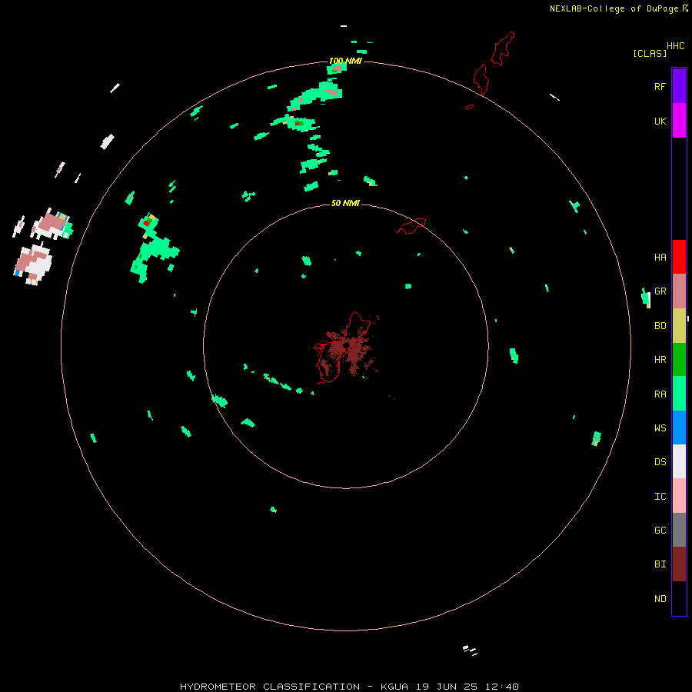Click the RF legend label text
Screen dimensions: 692x692
660,86
